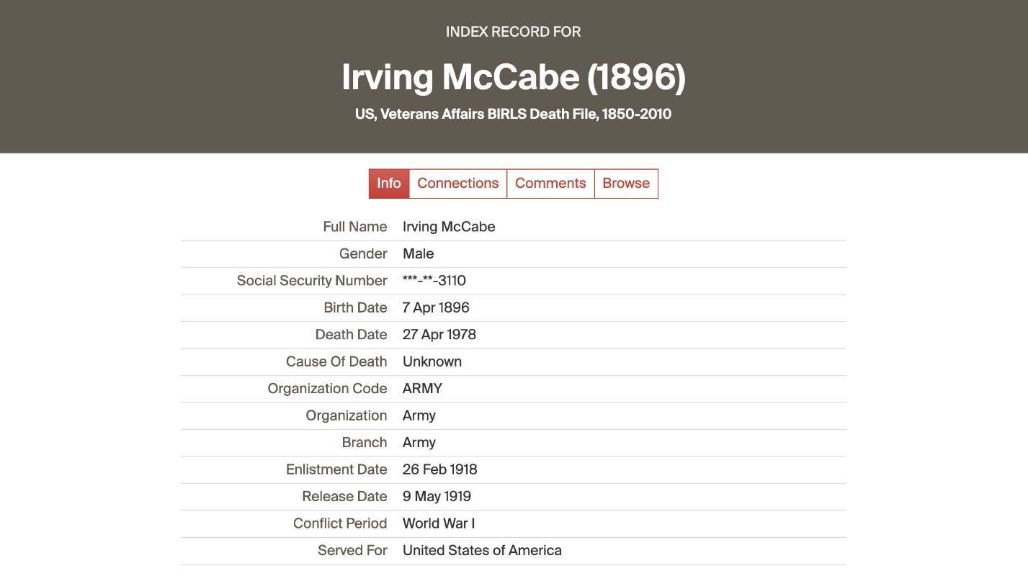1028x576 pixels.
Task: Switch to the Connections tab
Action: pyautogui.click(x=458, y=184)
